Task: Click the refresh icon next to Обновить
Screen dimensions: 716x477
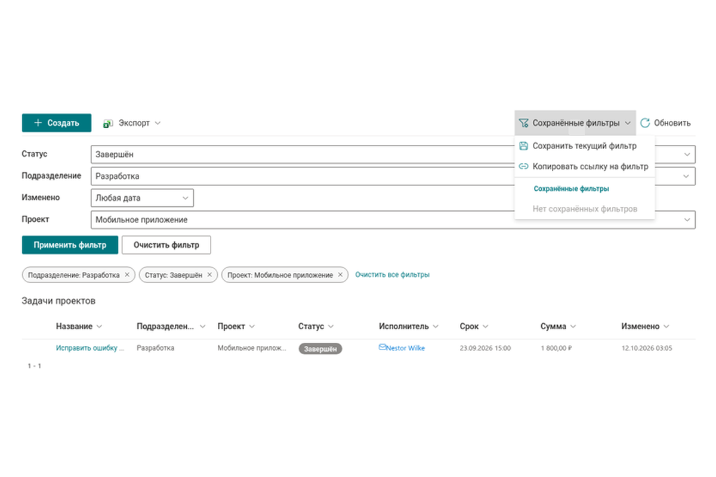Action: [645, 123]
